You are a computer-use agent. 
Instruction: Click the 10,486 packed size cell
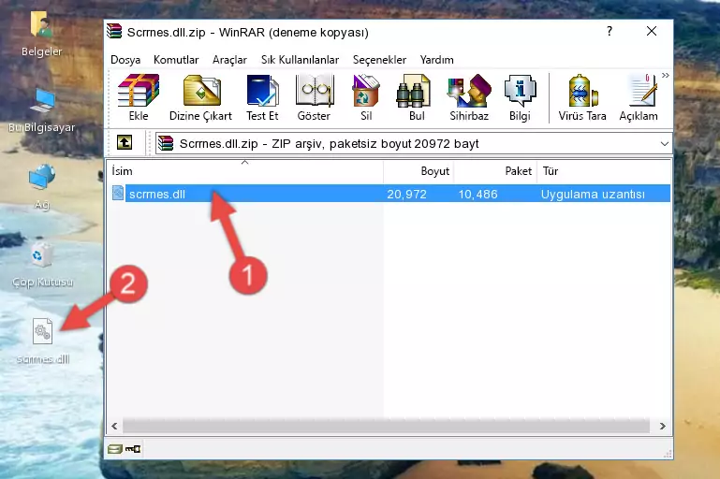(478, 194)
